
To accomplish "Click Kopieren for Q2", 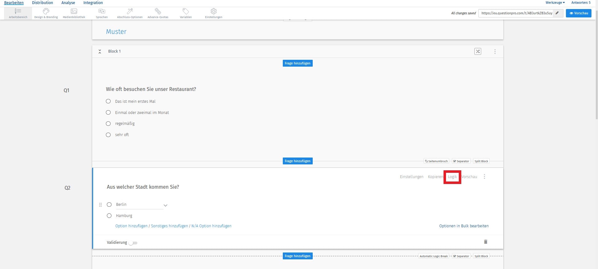I will [x=435, y=177].
